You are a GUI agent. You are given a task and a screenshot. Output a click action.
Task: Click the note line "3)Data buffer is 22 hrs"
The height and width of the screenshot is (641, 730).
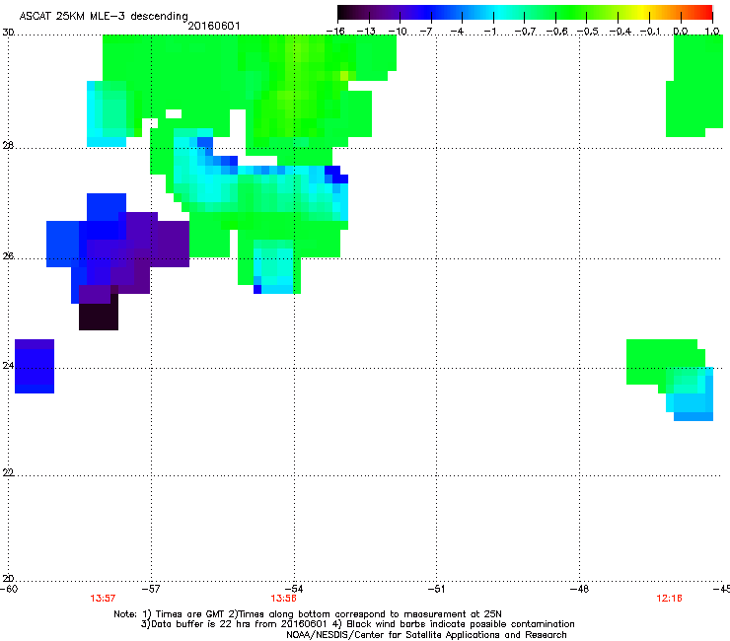pyautogui.click(x=357, y=624)
